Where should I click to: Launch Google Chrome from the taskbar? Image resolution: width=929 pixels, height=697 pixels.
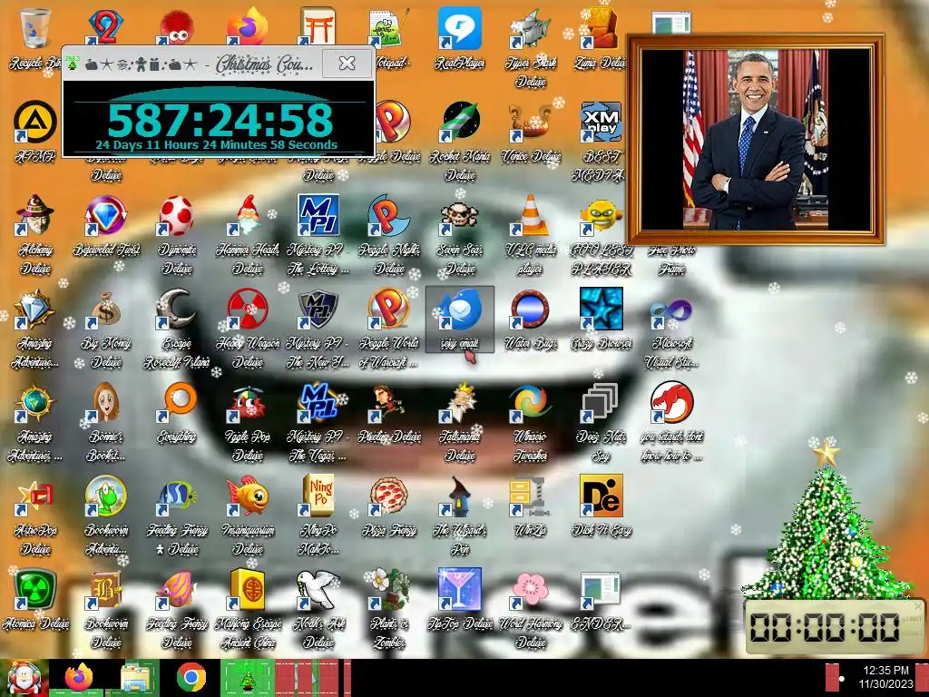point(191,678)
